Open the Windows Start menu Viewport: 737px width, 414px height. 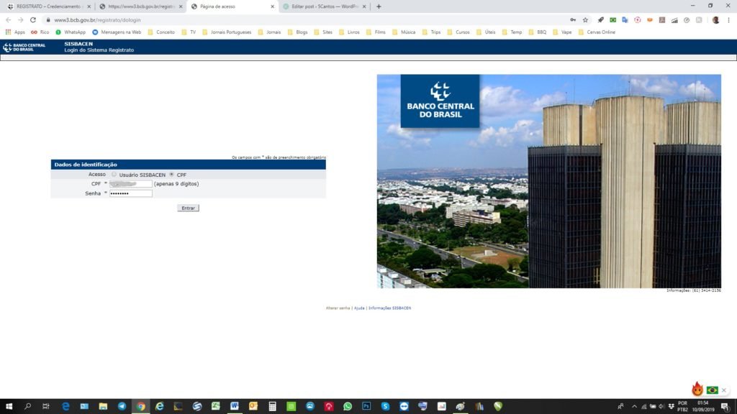(x=9, y=406)
